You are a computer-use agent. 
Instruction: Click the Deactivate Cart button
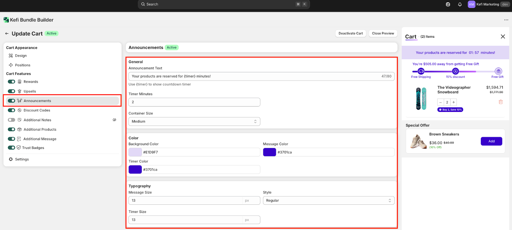pyautogui.click(x=351, y=34)
